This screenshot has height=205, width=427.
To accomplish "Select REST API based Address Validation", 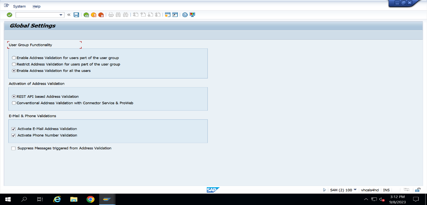I will (x=14, y=96).
